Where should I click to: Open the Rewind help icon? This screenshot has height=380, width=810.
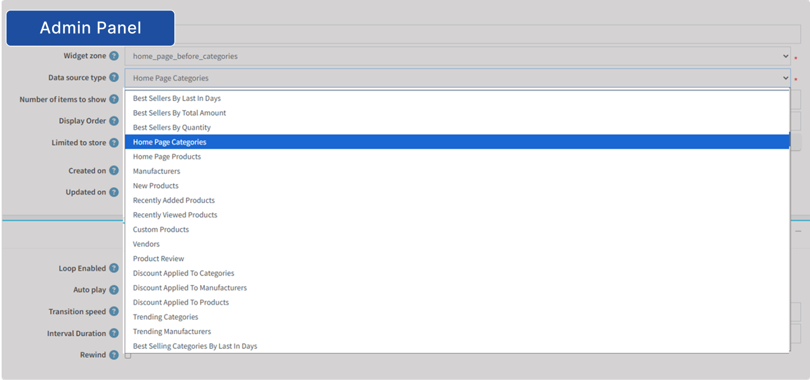click(114, 355)
